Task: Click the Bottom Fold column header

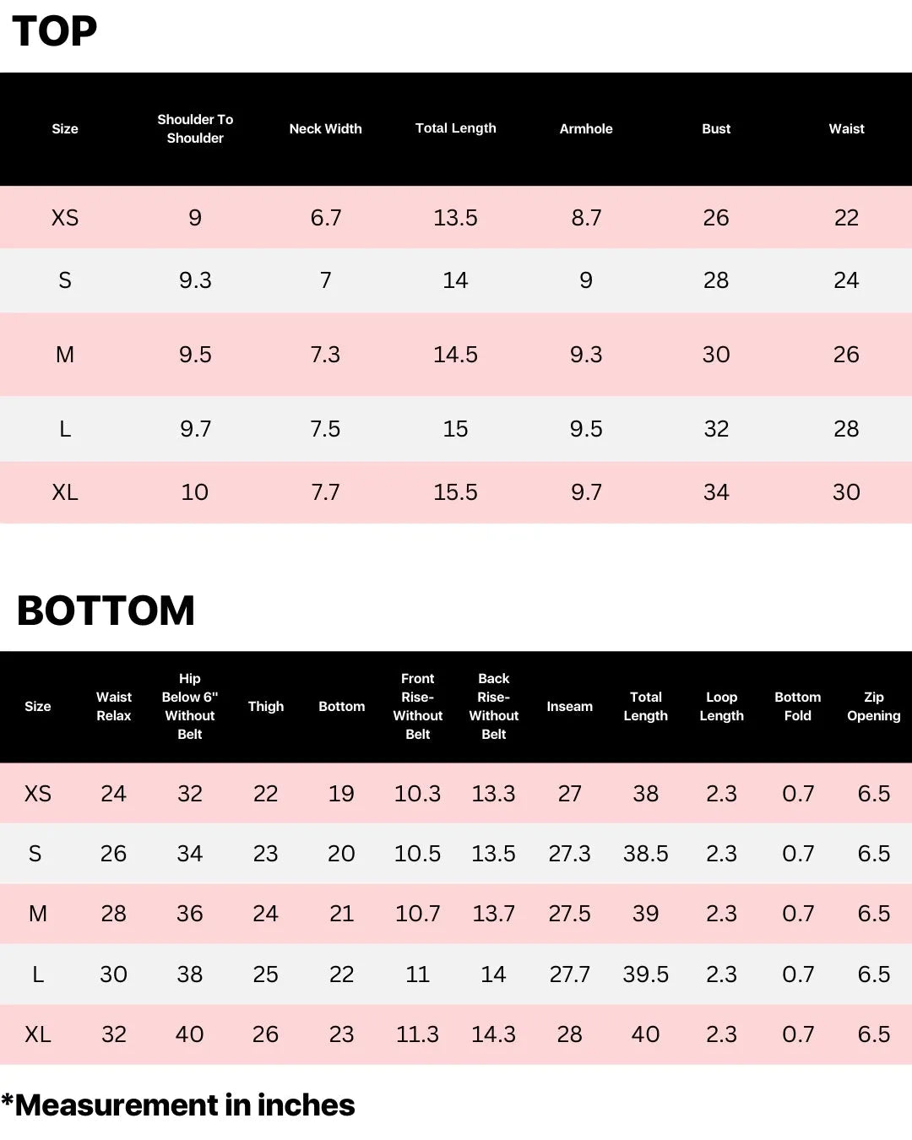Action: [x=798, y=706]
